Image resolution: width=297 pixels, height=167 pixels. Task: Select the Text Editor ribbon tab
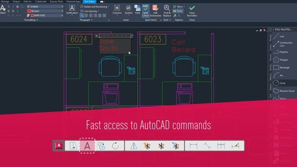click(x=90, y=1)
